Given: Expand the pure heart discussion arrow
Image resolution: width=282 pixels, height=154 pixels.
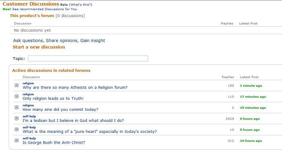Looking at the screenshot, I should (x=17, y=129).
